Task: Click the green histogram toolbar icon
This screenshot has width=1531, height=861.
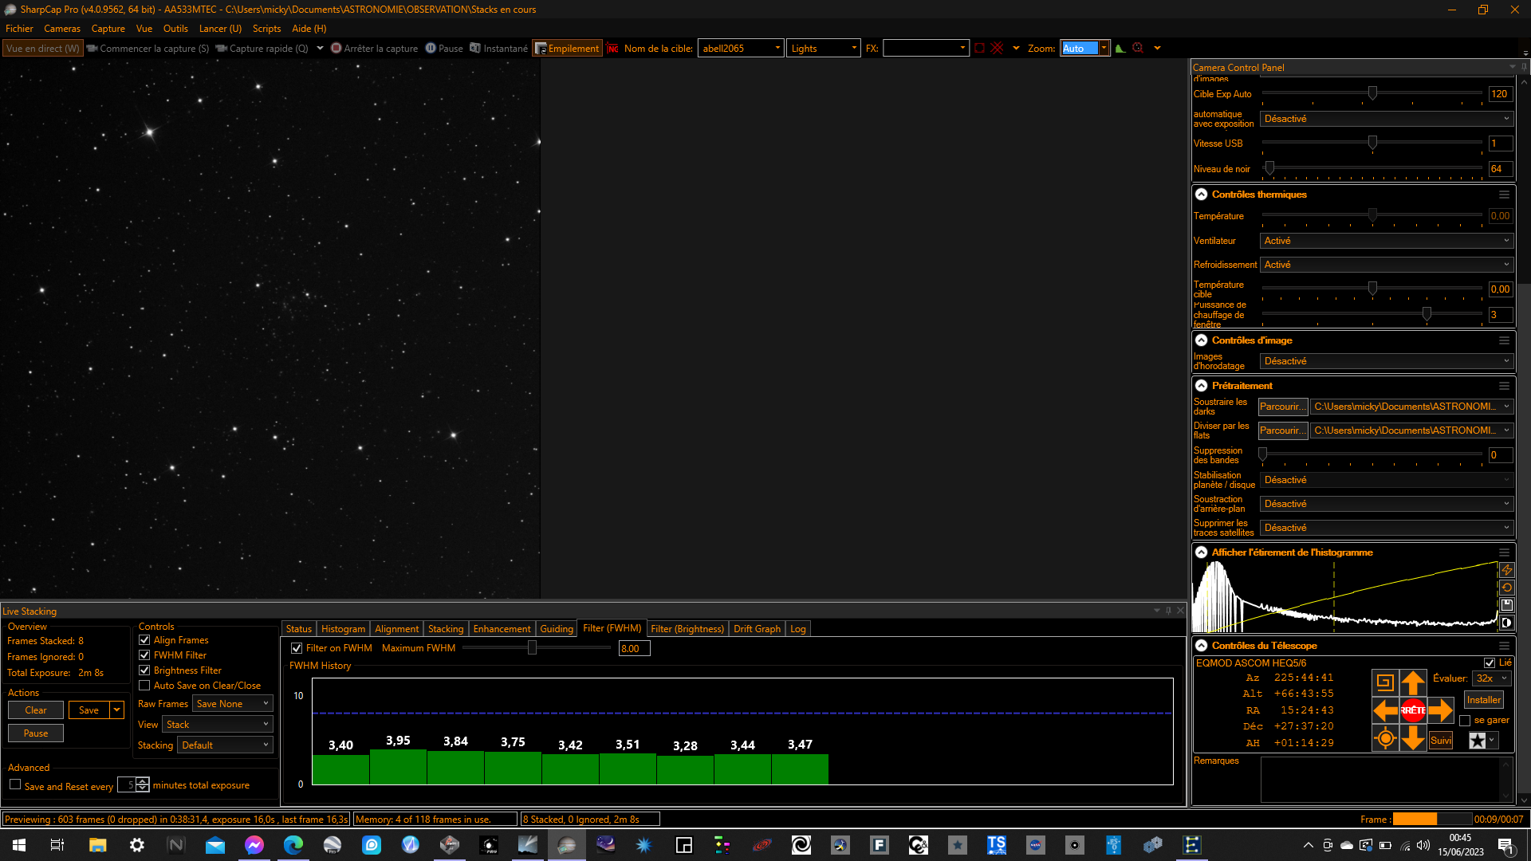Action: (x=1120, y=48)
